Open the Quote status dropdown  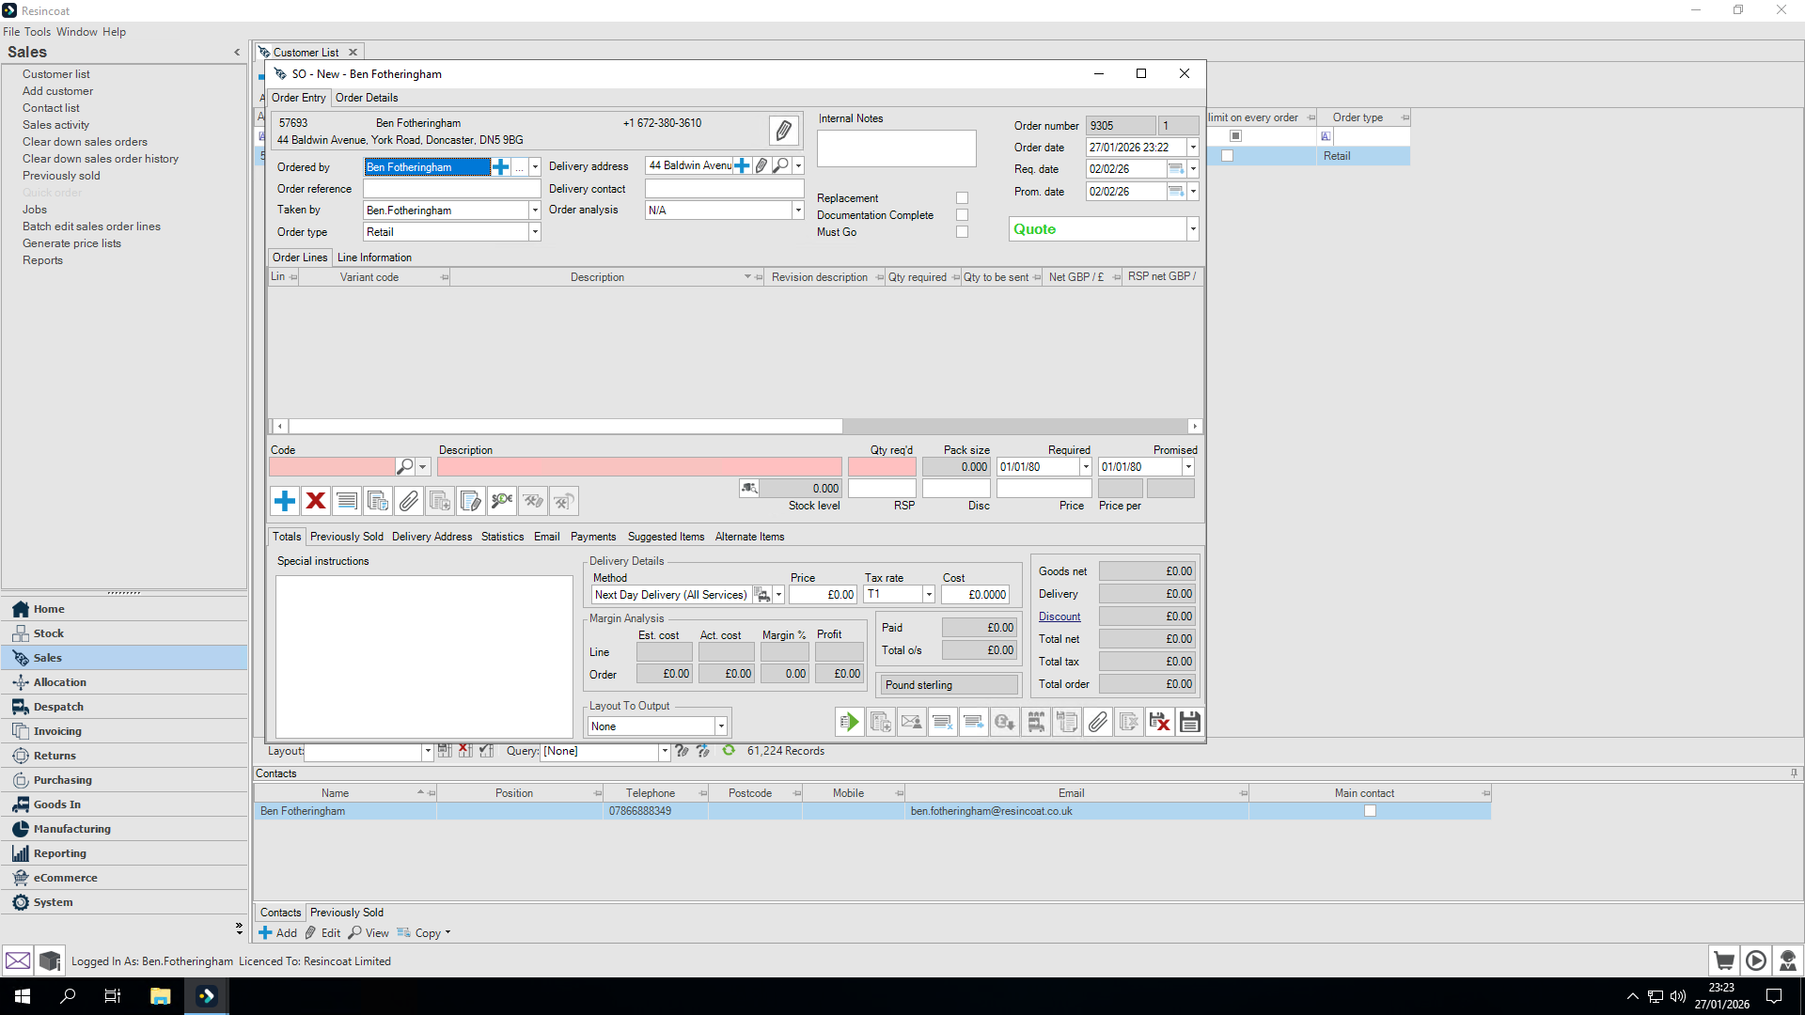pyautogui.click(x=1192, y=229)
